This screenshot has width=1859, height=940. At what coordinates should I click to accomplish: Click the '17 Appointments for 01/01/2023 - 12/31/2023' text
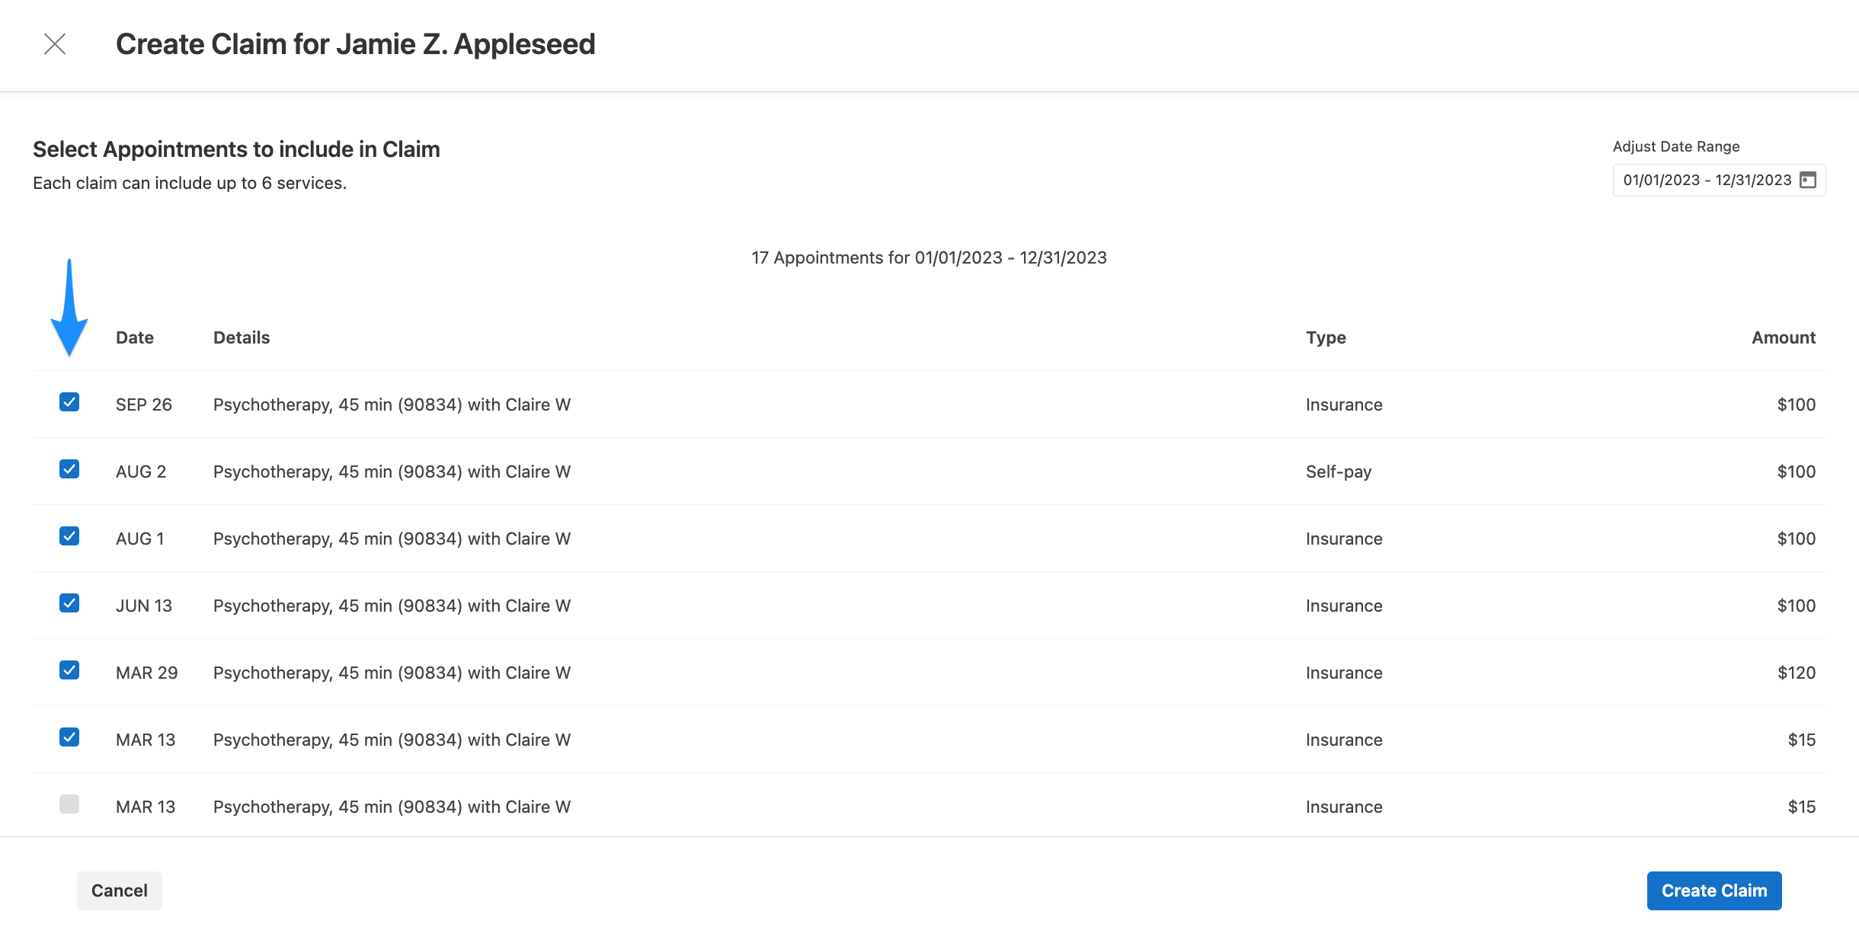[x=929, y=258]
